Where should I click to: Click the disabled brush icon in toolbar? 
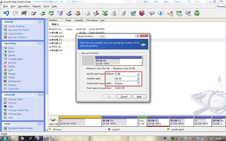point(124,14)
